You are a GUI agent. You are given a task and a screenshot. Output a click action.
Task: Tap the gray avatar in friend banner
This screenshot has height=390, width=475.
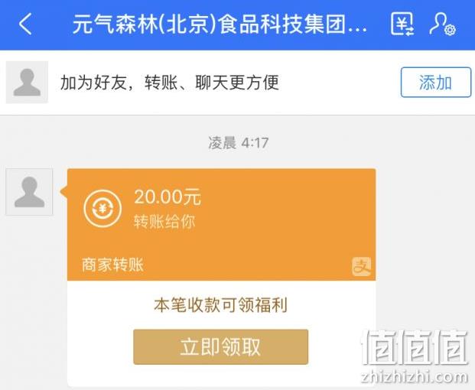[x=27, y=83]
